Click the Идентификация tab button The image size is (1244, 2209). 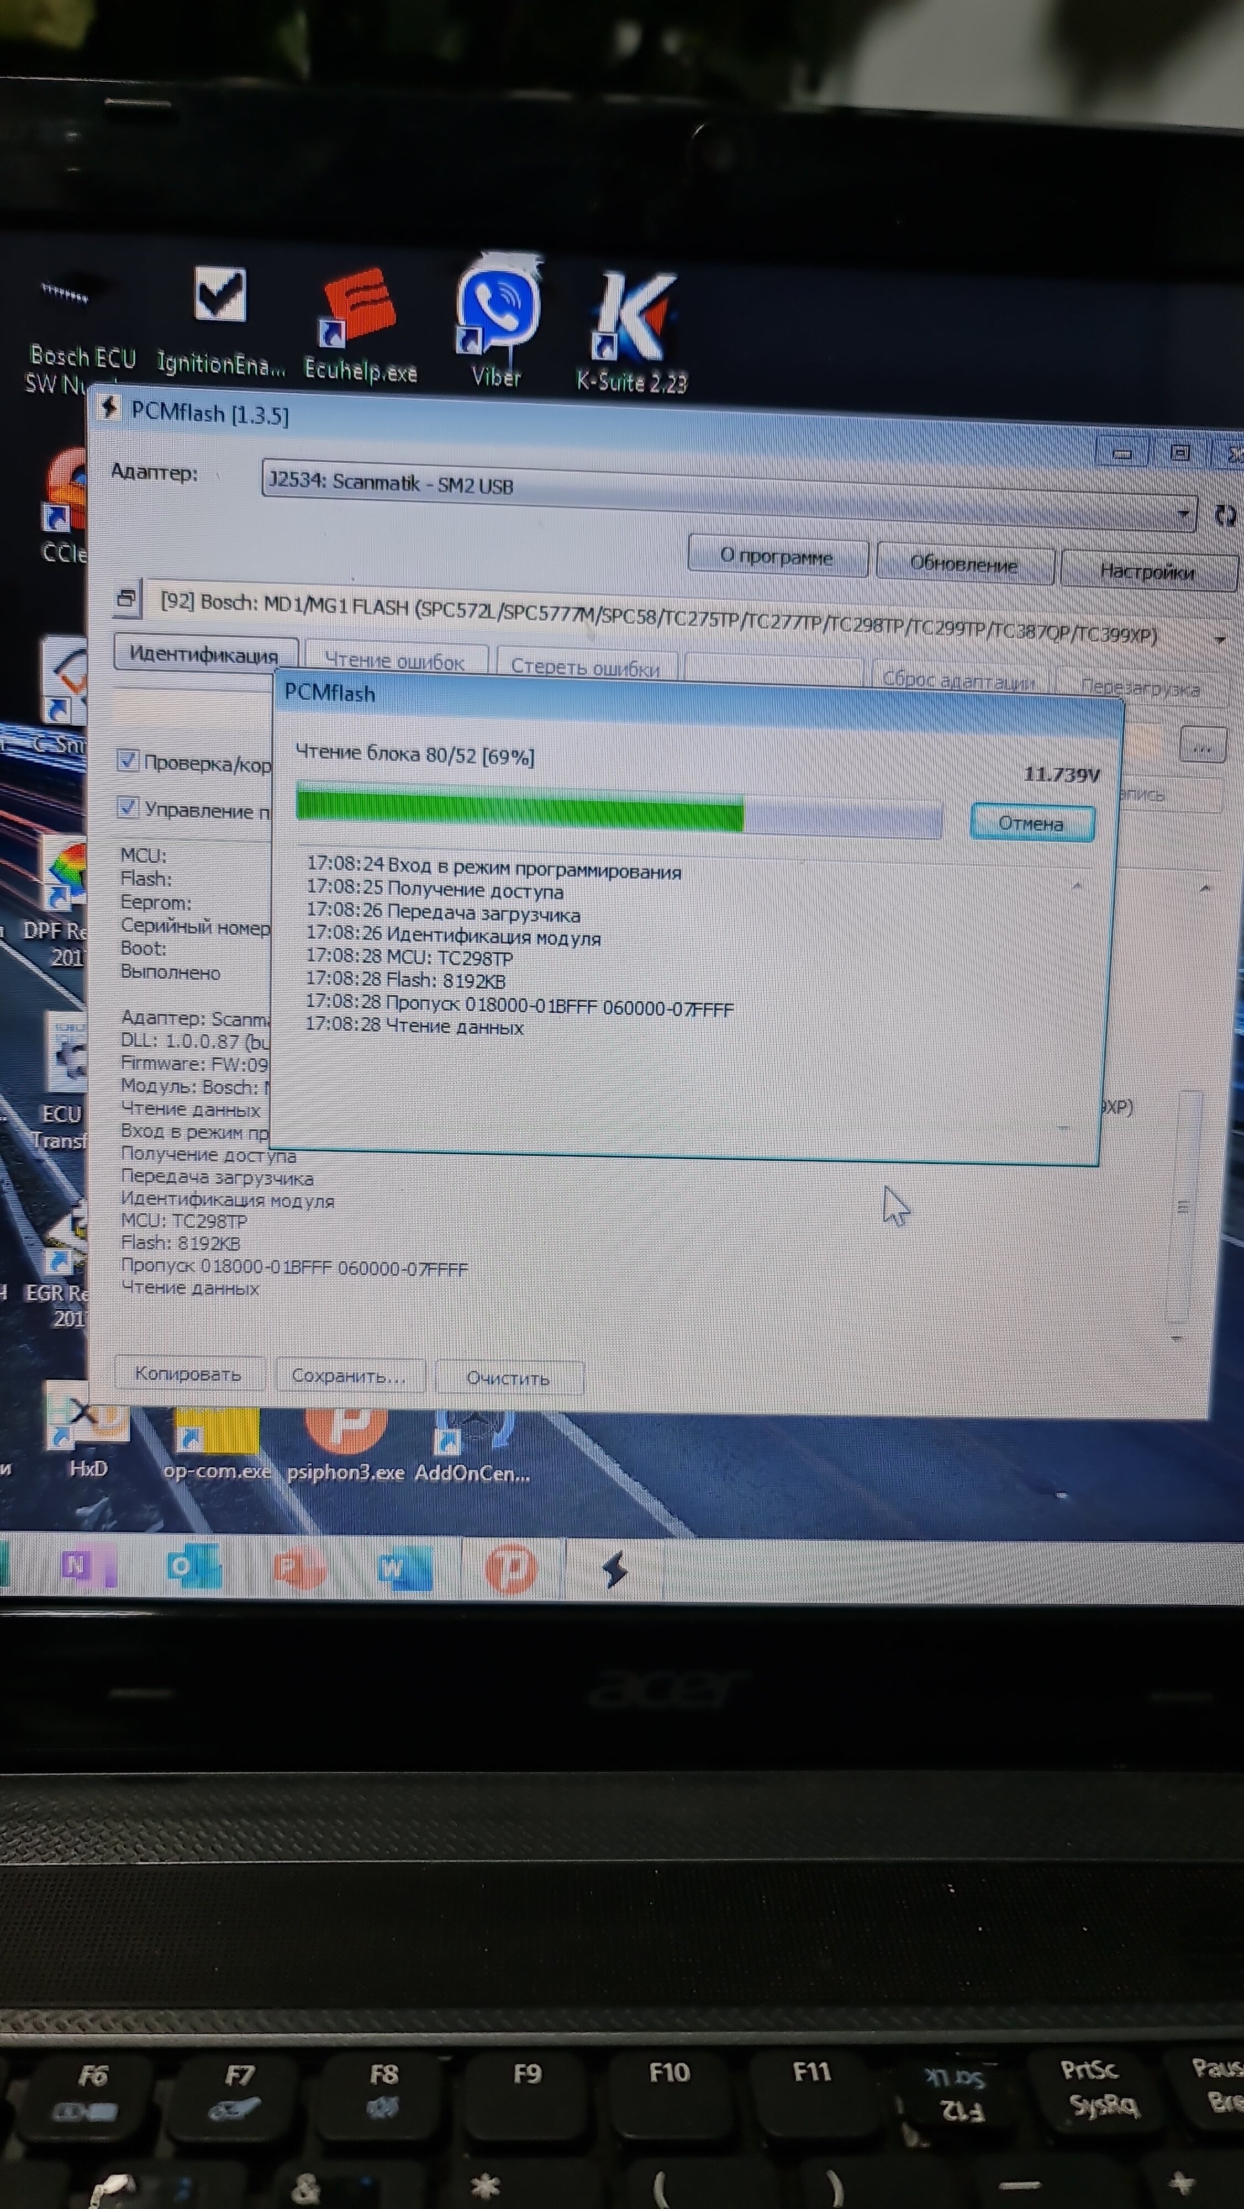coord(204,654)
